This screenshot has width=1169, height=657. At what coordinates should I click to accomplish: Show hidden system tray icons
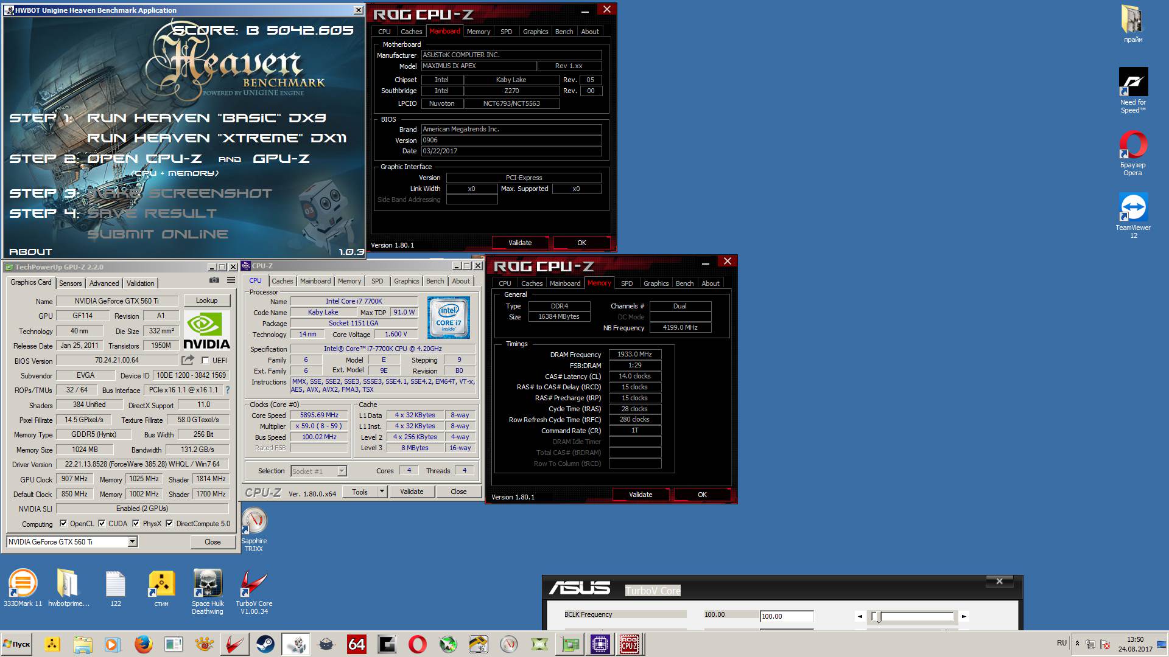pyautogui.click(x=1077, y=644)
